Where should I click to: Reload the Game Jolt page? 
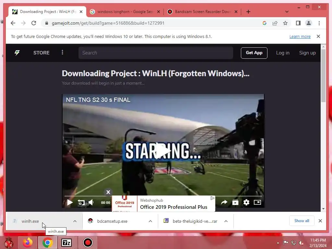(34, 23)
